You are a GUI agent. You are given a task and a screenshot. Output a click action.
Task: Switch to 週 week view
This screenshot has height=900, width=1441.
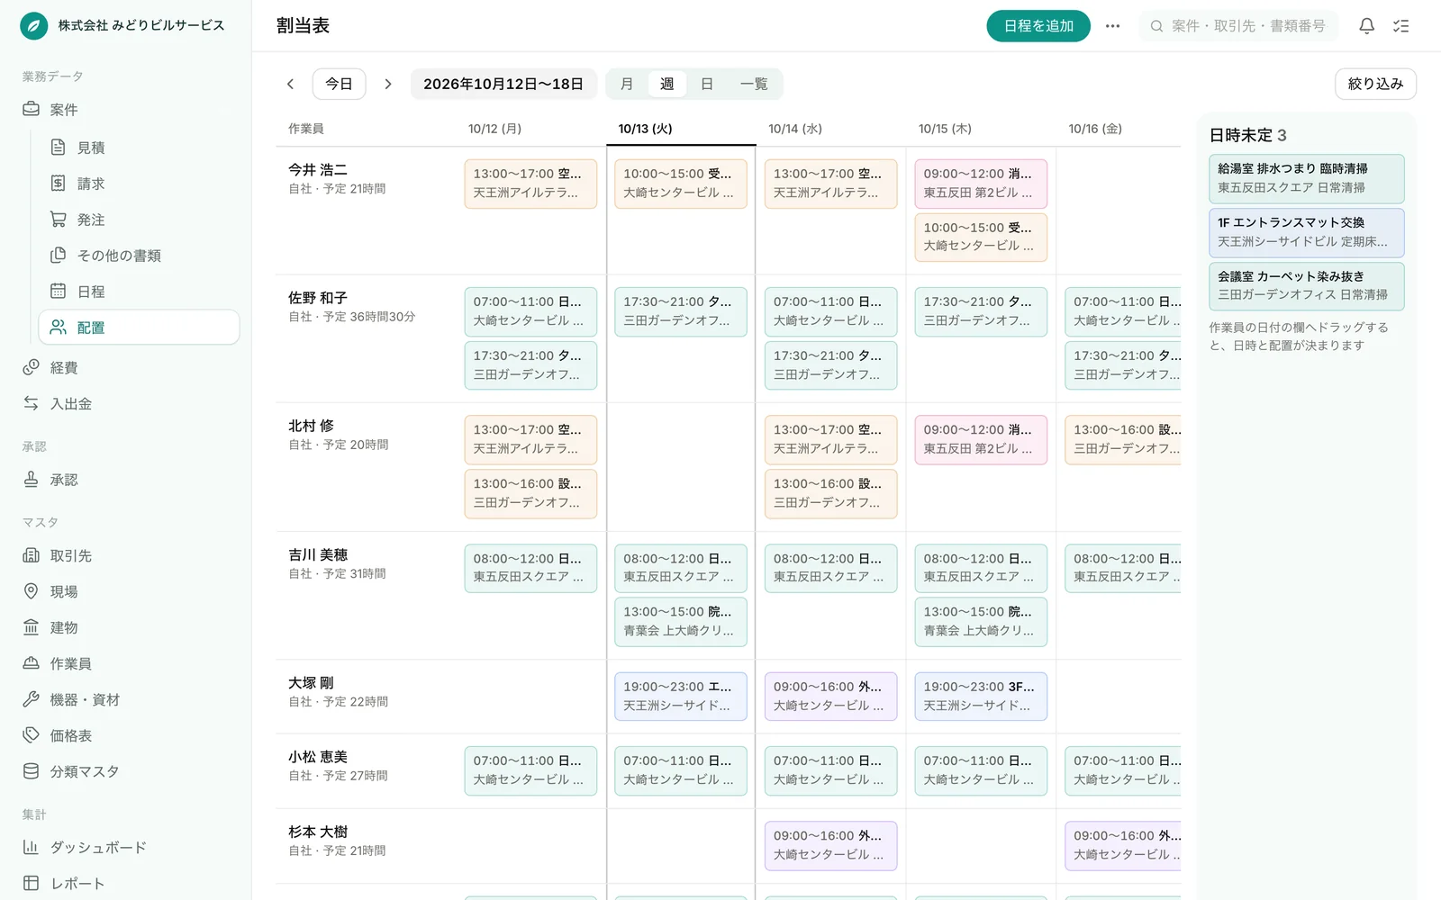[666, 84]
